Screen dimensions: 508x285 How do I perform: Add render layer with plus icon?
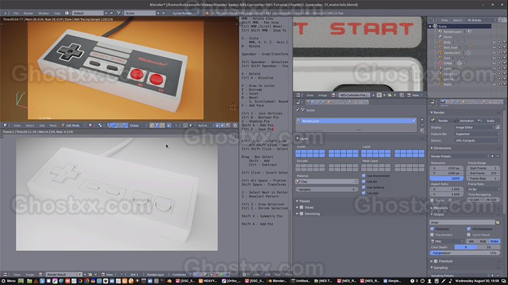(422, 120)
